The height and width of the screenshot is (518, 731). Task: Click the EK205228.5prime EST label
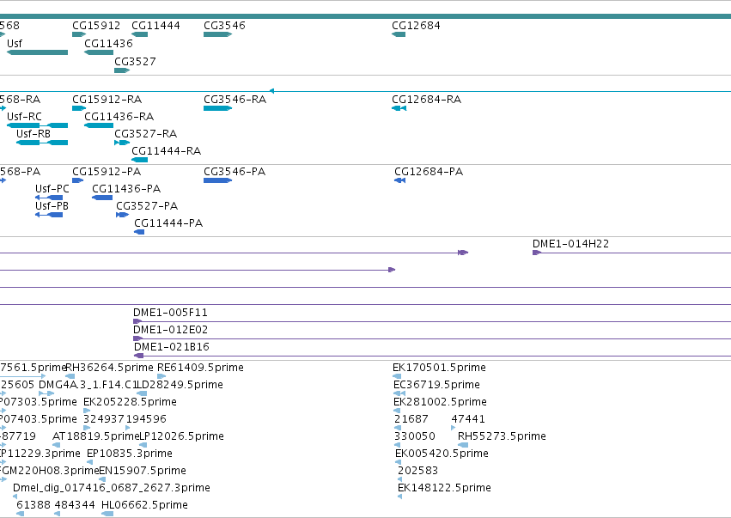130,402
